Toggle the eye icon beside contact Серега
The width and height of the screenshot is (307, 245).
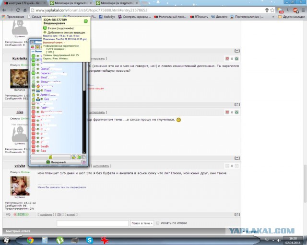38,73
